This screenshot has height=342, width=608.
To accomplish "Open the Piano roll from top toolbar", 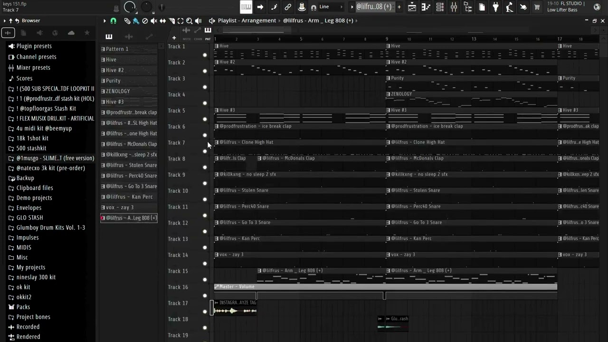I will click(426, 7).
